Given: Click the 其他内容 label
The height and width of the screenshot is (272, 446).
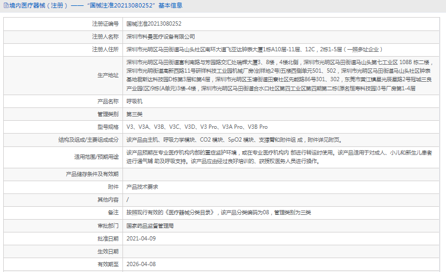Looking at the screenshot, I should point(108,200).
